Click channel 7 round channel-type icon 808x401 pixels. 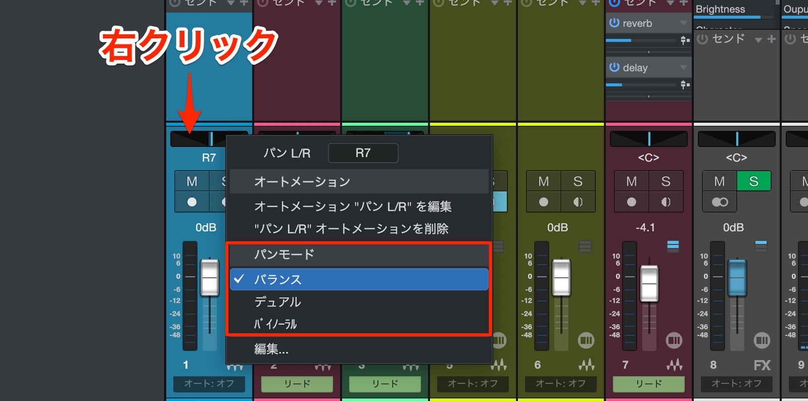(674, 340)
